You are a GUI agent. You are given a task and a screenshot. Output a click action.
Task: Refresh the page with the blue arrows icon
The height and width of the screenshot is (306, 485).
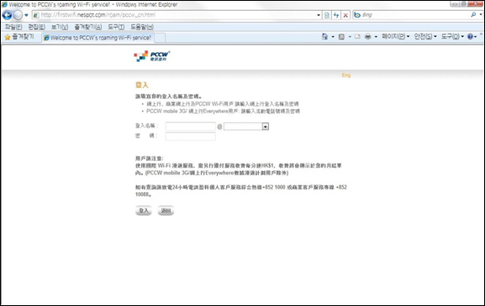(336, 15)
